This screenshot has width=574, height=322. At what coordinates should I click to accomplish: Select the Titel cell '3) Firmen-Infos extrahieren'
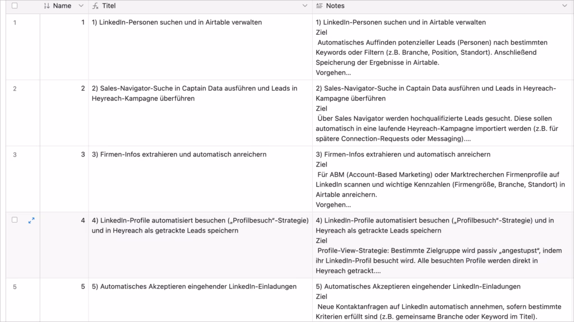point(200,179)
